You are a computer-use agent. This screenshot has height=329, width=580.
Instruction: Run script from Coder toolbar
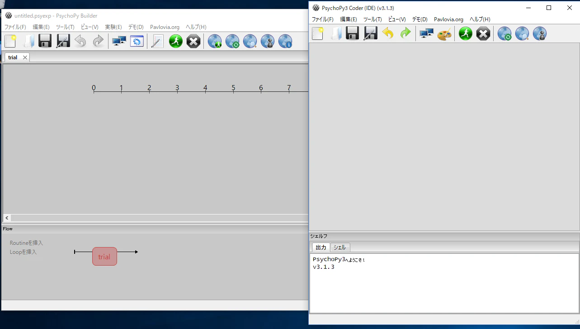click(465, 33)
